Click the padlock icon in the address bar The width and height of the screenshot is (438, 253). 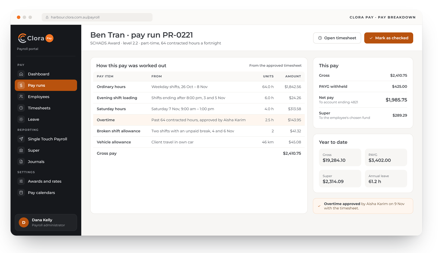coord(47,17)
